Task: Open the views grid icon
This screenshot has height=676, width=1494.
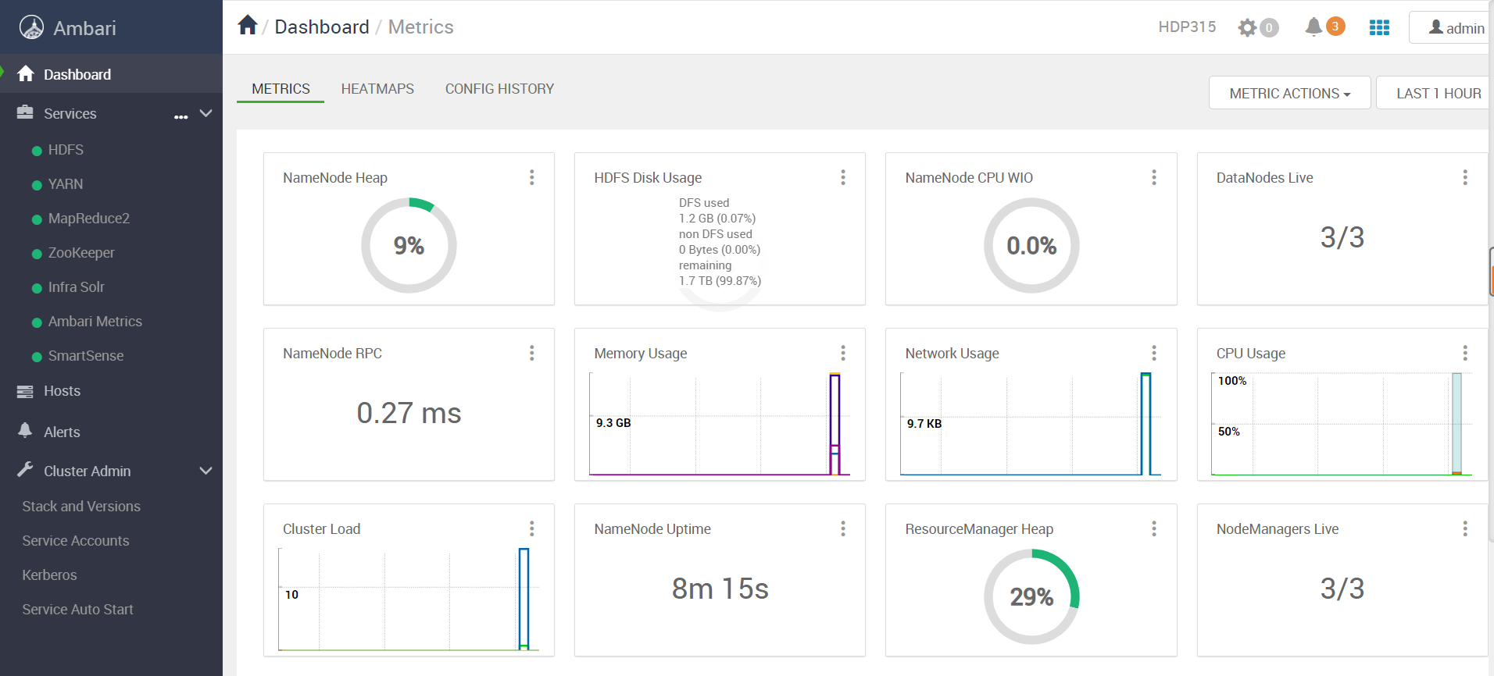Action: point(1379,27)
